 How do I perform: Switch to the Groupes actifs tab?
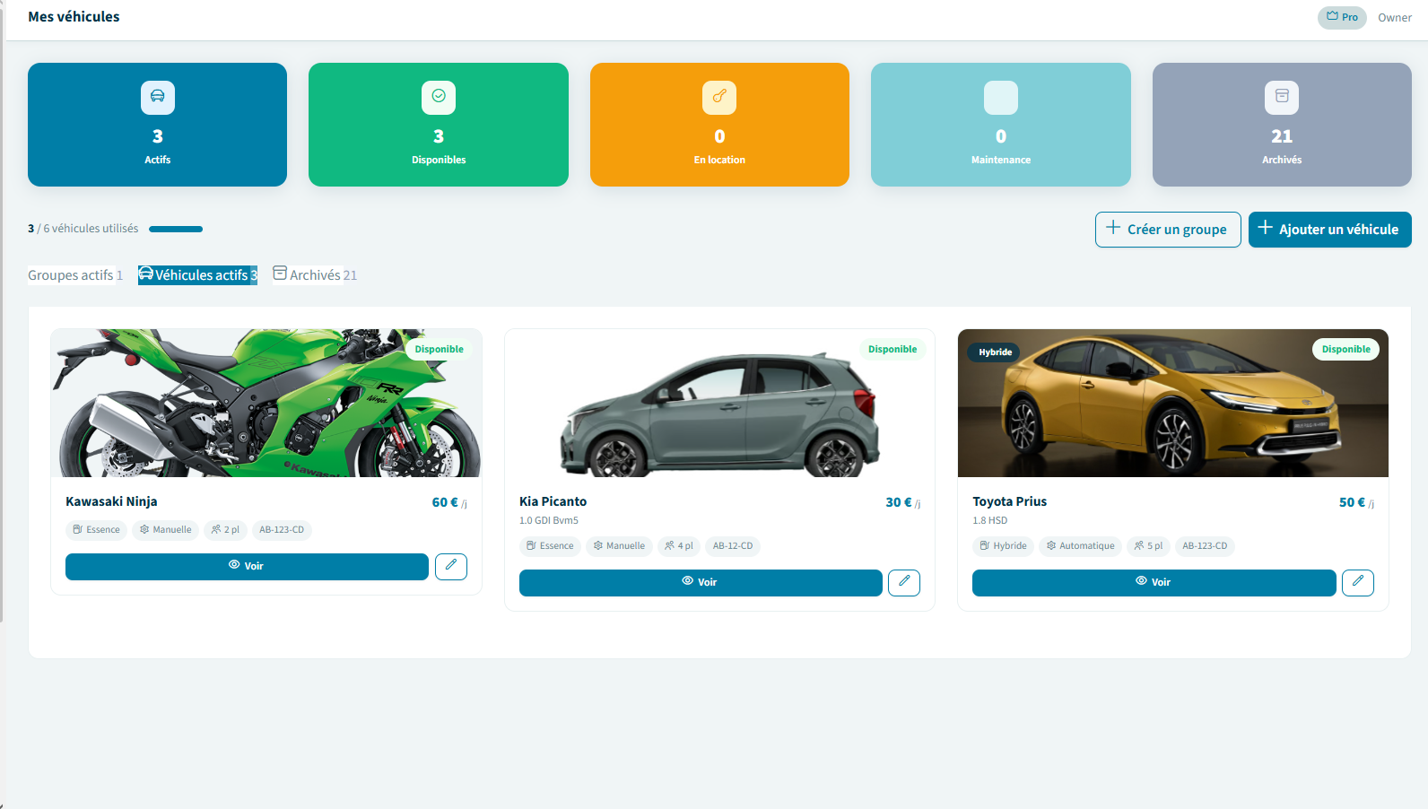pyautogui.click(x=75, y=275)
